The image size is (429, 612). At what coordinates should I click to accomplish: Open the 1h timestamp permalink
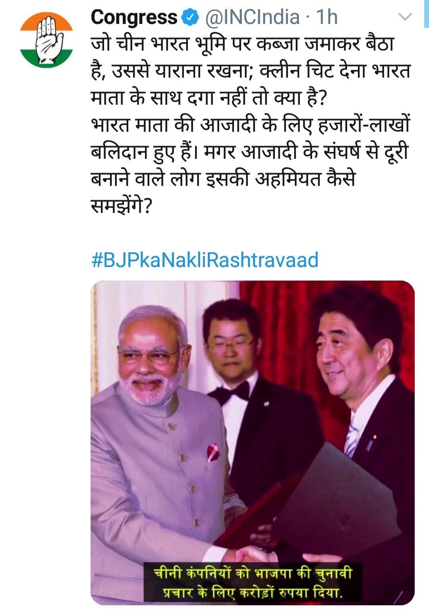[327, 17]
